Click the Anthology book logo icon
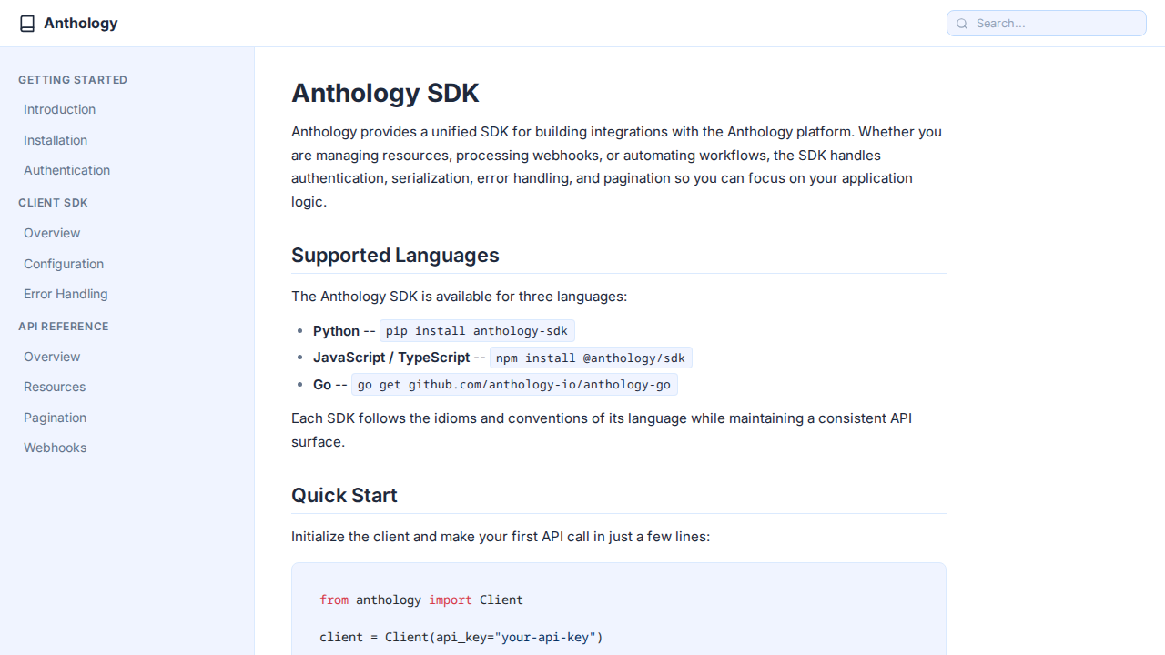The image size is (1165, 655). pyautogui.click(x=27, y=23)
